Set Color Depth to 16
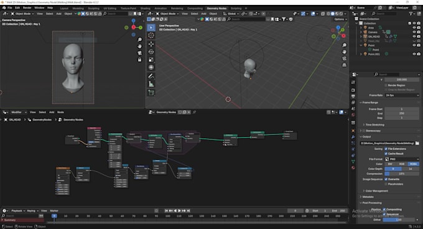Screen dimensions: 423x229 [411, 169]
